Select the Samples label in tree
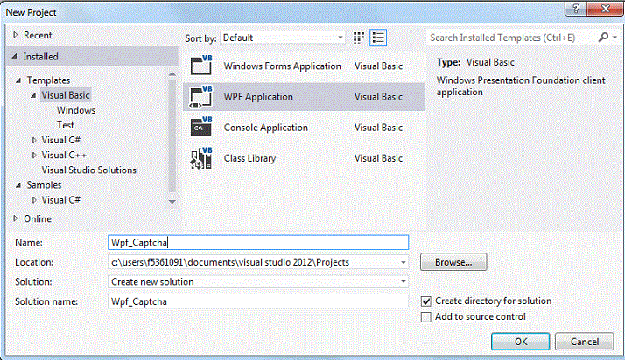 pos(44,185)
